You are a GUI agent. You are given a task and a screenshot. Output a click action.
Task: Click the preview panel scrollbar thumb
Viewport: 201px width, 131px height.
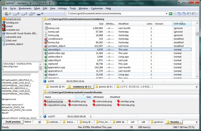click(x=40, y=68)
